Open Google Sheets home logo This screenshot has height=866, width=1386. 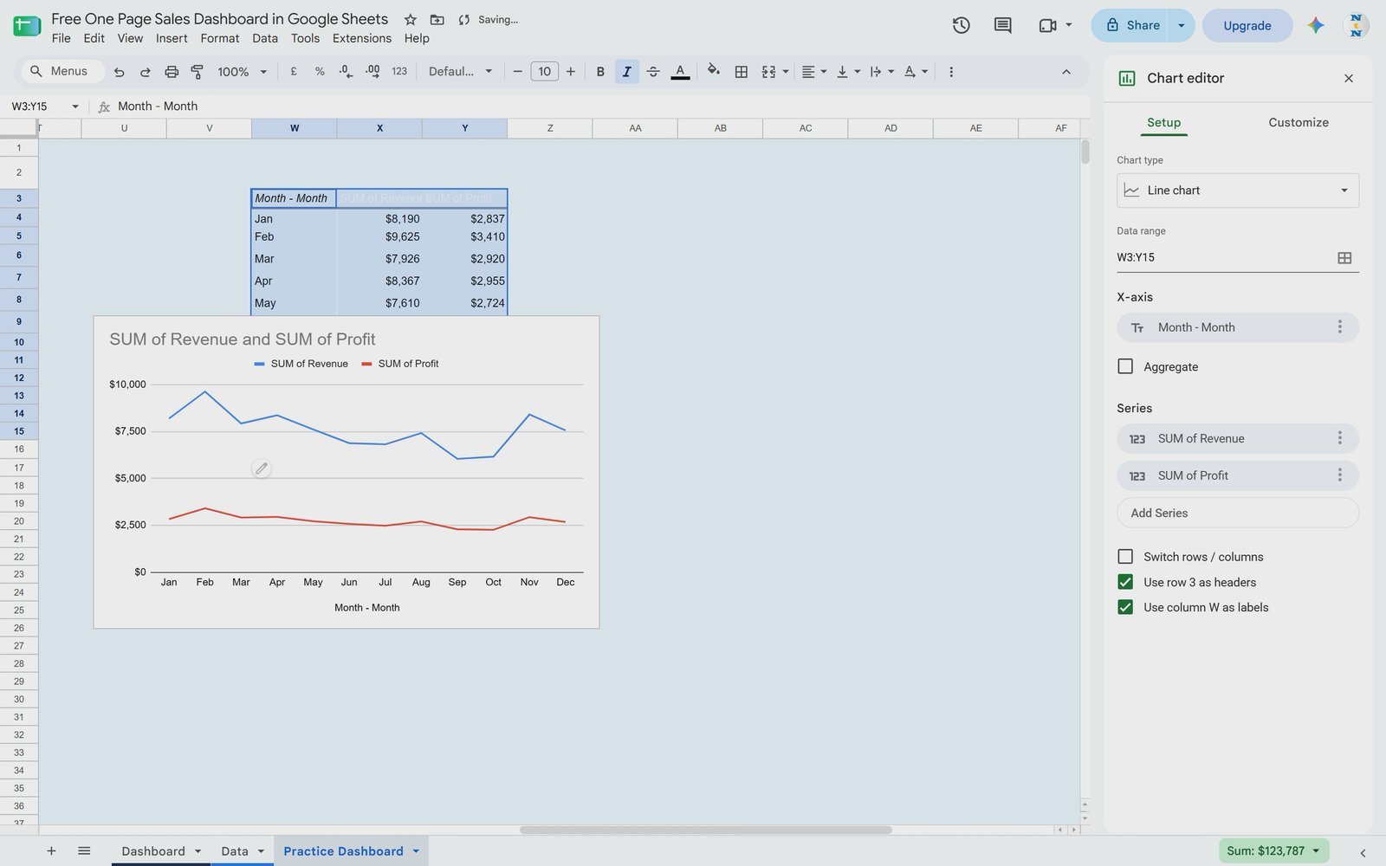point(27,26)
